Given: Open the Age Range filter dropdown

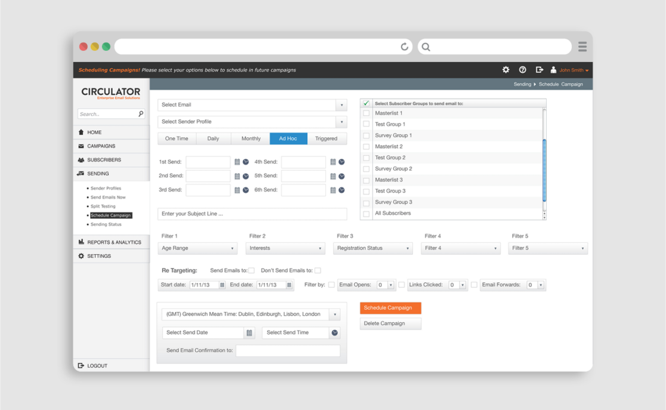Looking at the screenshot, I should (x=232, y=248).
